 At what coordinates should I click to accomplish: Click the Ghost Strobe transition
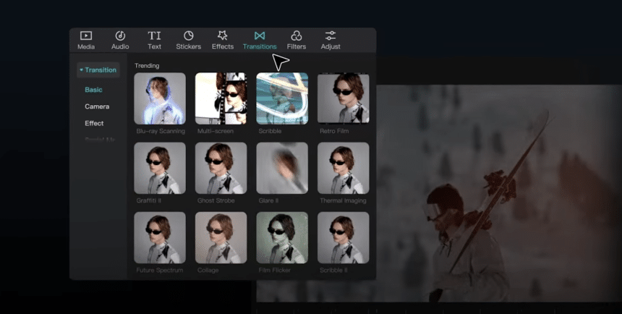pos(221,168)
